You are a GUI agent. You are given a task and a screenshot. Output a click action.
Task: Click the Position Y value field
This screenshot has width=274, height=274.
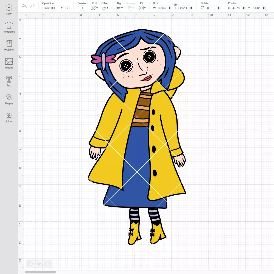point(256,8)
